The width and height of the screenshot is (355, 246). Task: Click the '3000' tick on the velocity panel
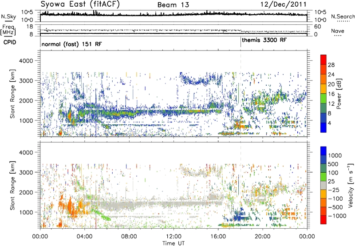click(x=26, y=172)
